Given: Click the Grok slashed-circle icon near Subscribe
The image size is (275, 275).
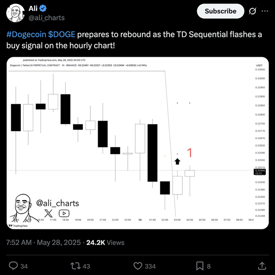Looking at the screenshot, I should click(253, 11).
